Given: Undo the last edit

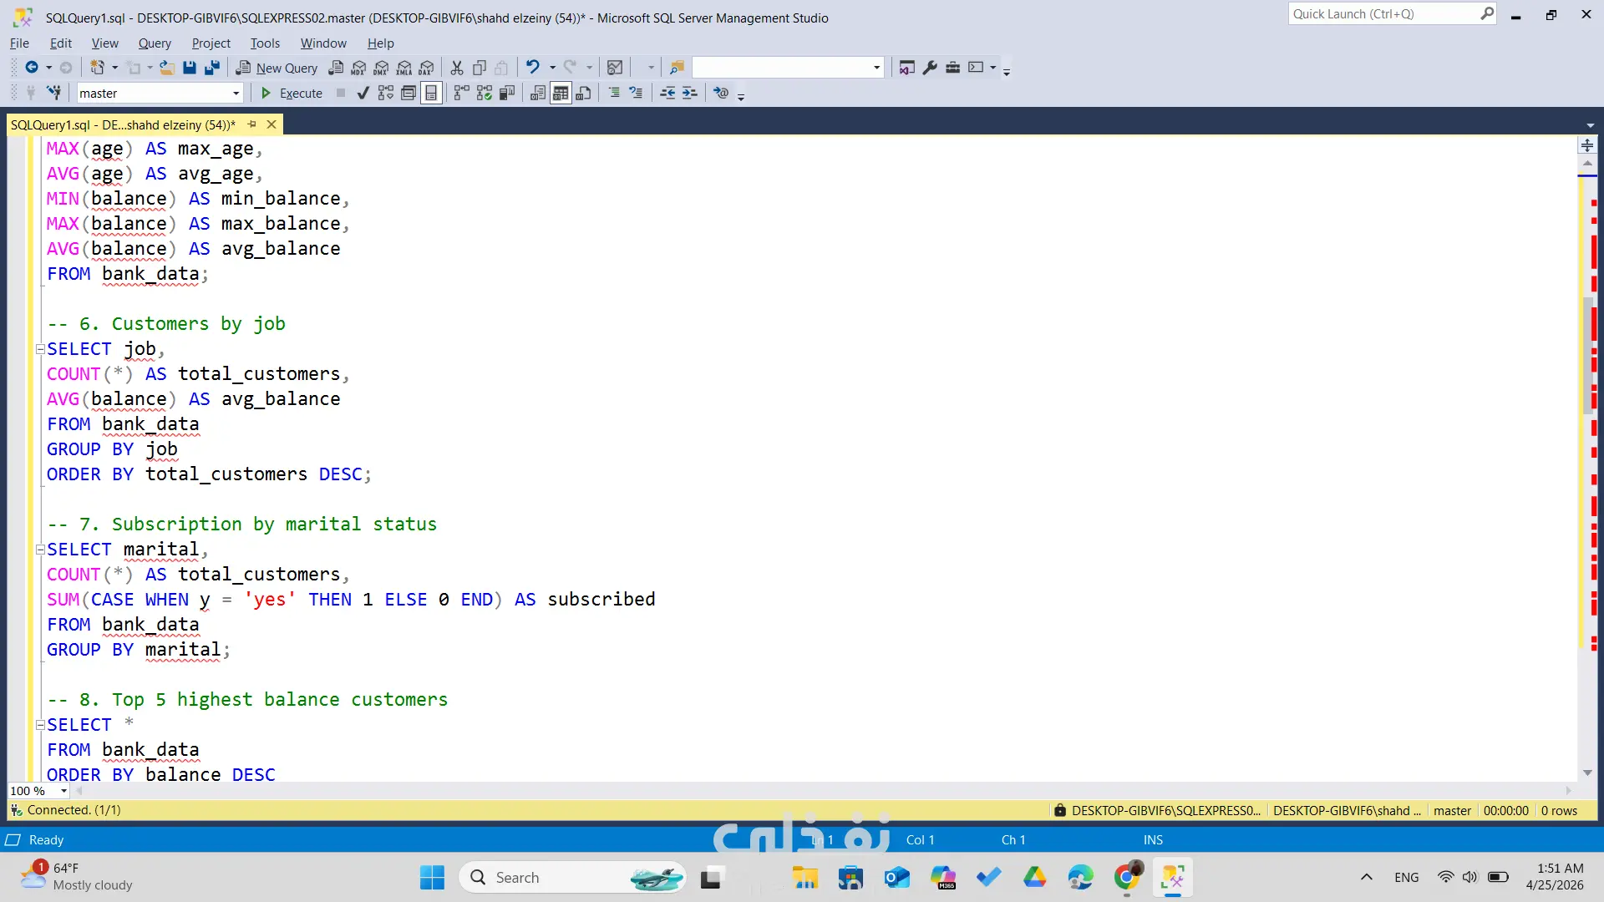Looking at the screenshot, I should (532, 68).
